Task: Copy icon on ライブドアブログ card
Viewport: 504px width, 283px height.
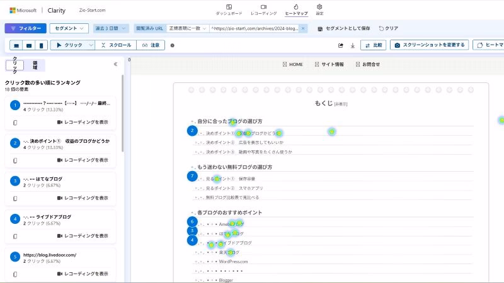Action: pyautogui.click(x=15, y=236)
